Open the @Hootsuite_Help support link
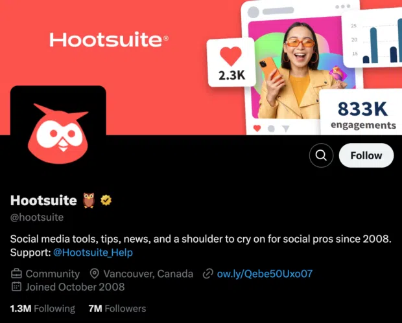The width and height of the screenshot is (402, 323). point(93,252)
